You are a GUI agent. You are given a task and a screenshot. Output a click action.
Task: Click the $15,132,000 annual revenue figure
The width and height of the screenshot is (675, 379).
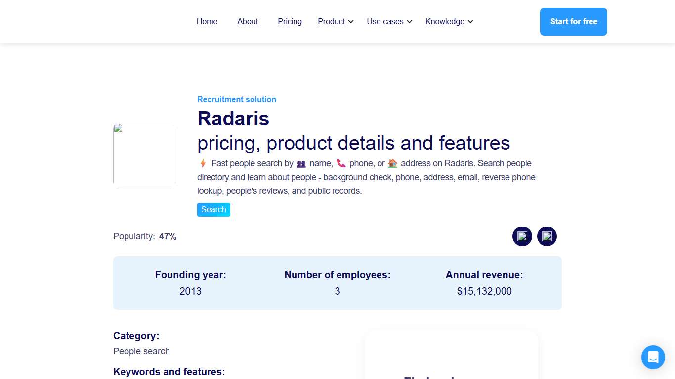(x=484, y=291)
